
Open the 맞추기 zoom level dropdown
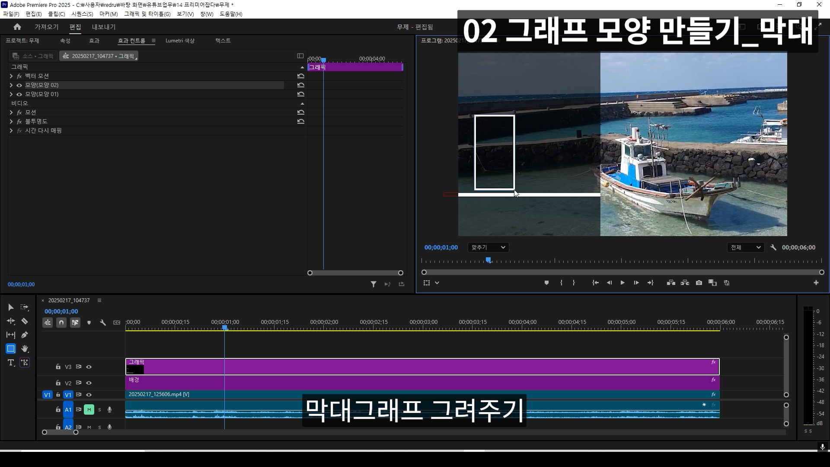(x=488, y=248)
